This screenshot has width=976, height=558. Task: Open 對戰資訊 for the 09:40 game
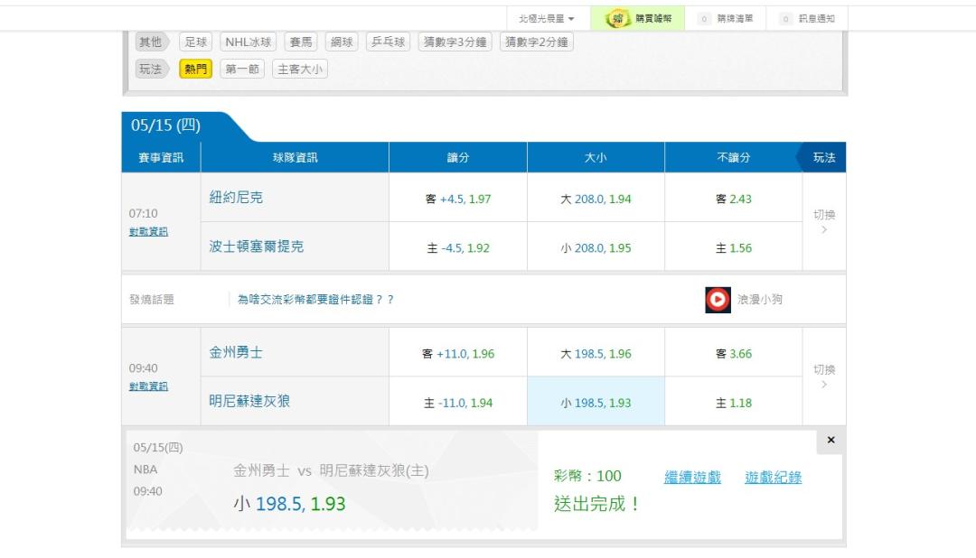(x=148, y=386)
